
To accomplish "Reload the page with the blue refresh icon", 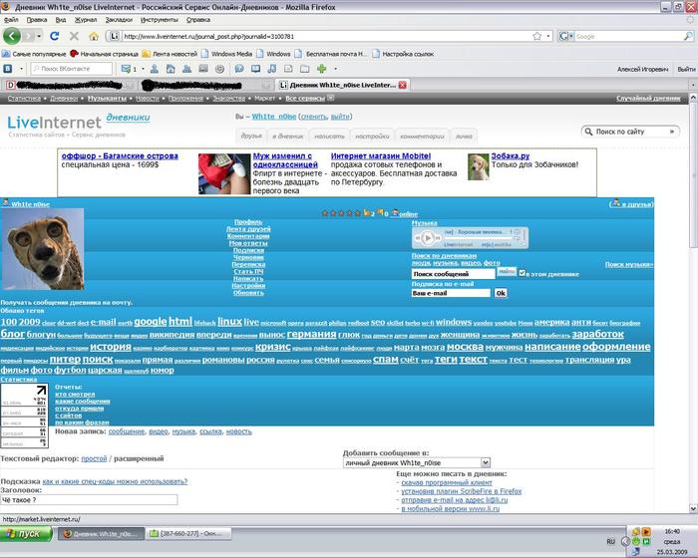I will coord(55,36).
